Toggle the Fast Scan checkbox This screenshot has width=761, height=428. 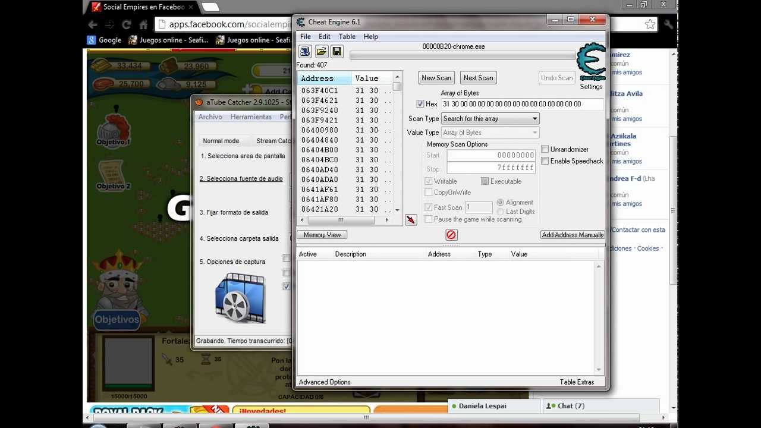pyautogui.click(x=428, y=207)
